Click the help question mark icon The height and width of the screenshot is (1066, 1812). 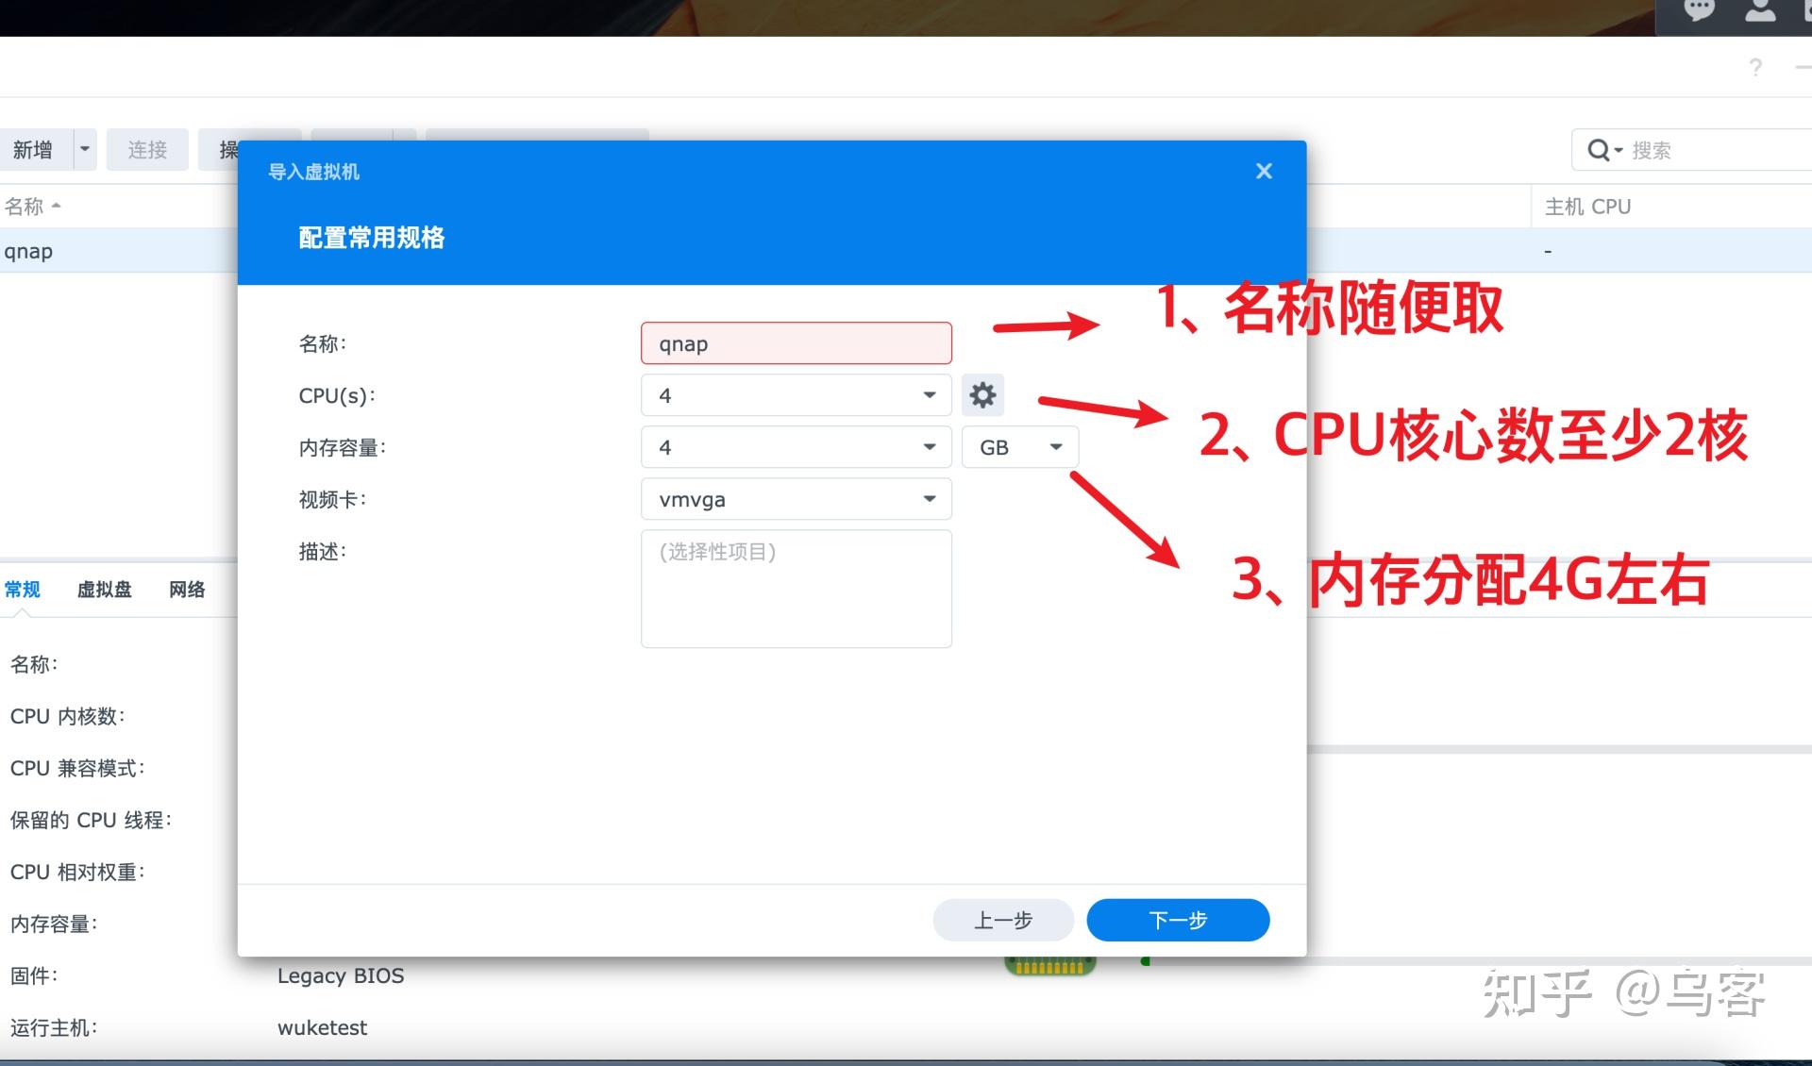pos(1754,68)
